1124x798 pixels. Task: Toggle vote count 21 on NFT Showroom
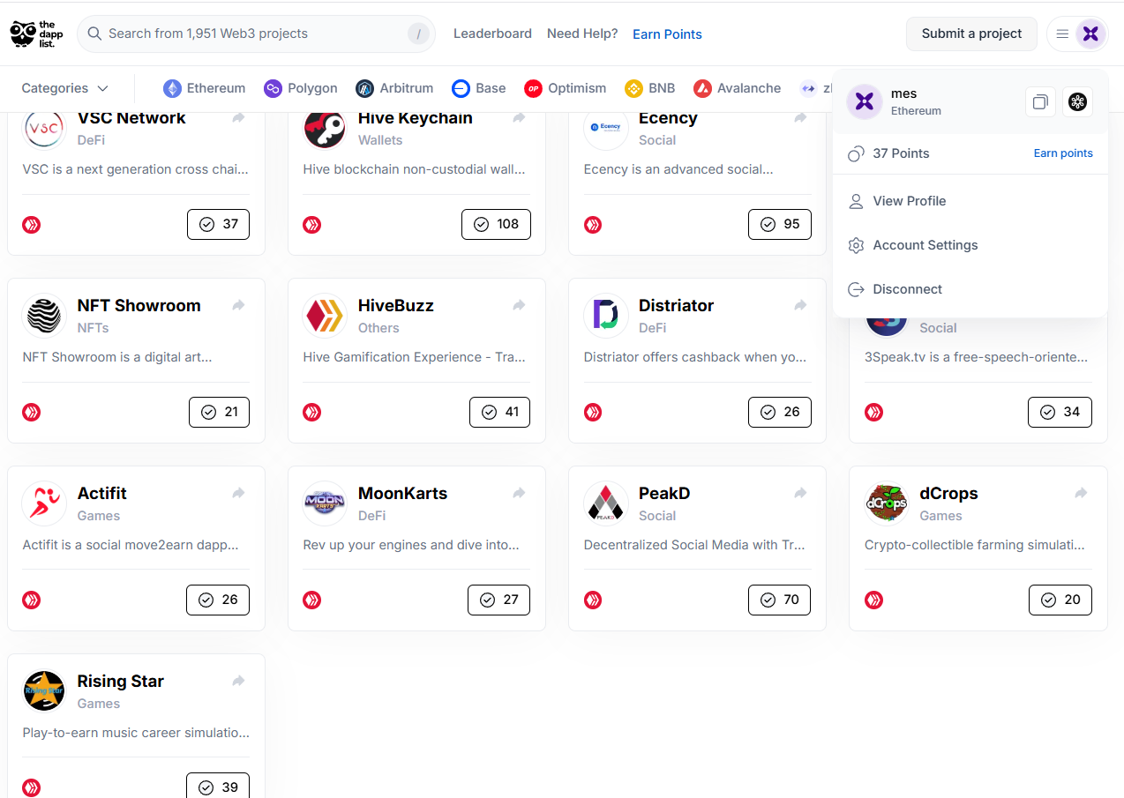(x=219, y=412)
